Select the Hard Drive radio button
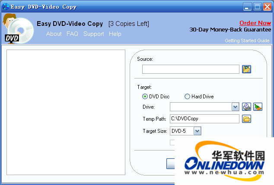274x185 pixels. pyautogui.click(x=187, y=97)
